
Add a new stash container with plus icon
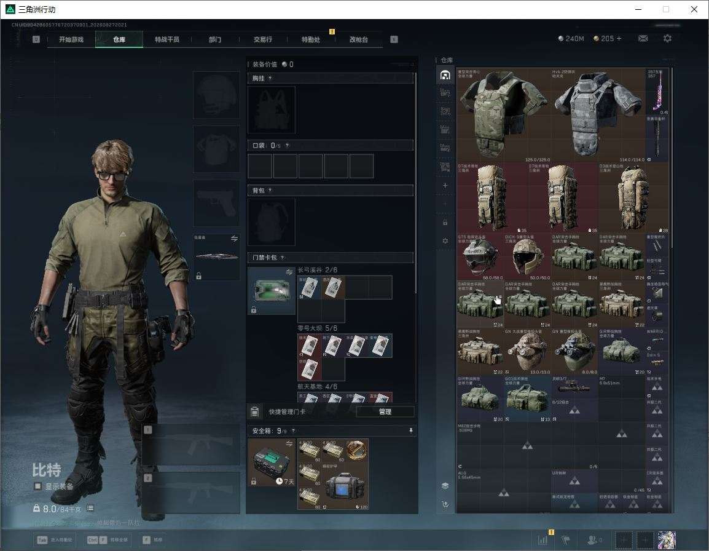pos(445,185)
